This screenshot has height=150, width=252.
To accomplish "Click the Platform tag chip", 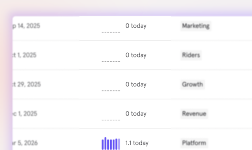I will coord(194,143).
